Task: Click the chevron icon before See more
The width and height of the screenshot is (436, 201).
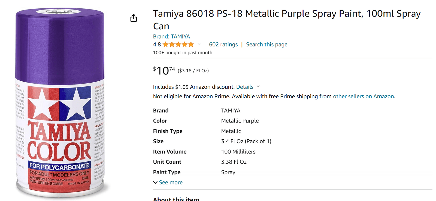Action: 155,182
